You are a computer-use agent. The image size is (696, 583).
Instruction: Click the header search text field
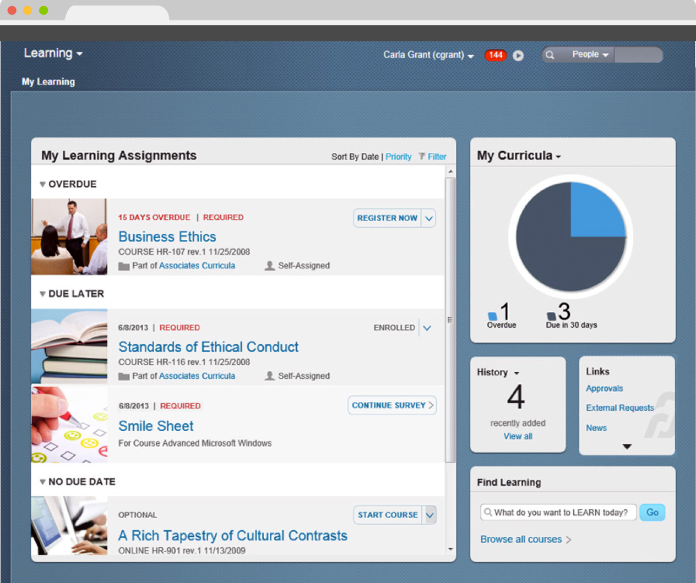click(x=638, y=54)
